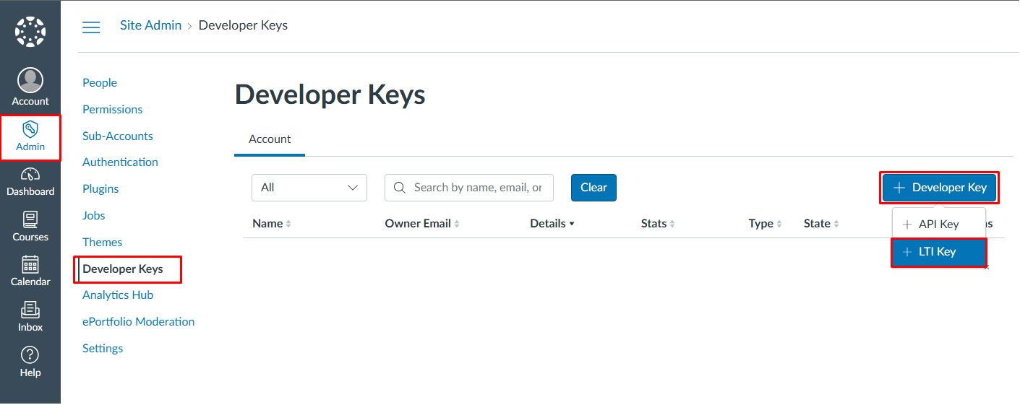
Task: Toggle the hamburger navigation menu
Action: [91, 27]
